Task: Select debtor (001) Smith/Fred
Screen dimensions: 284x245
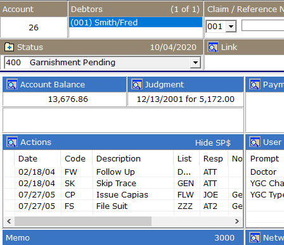Action: pos(136,22)
